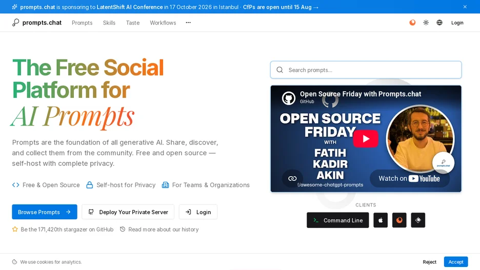Image resolution: width=480 pixels, height=270 pixels.
Task: Click the Free & Open Source code icon
Action: pyautogui.click(x=15, y=185)
